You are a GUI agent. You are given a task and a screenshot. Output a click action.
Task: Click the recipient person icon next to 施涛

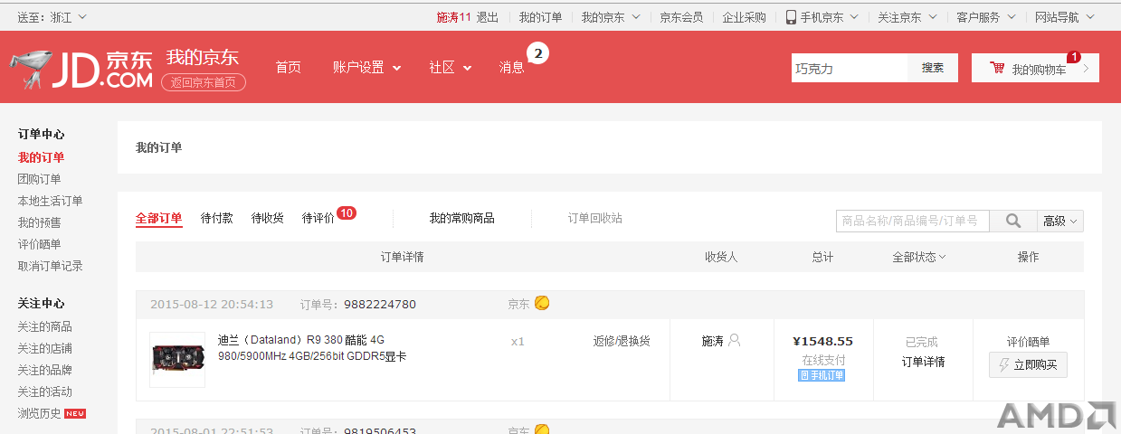[735, 341]
